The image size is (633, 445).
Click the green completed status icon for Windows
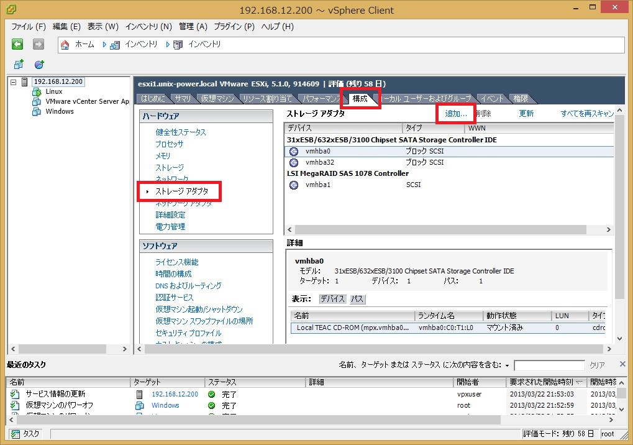[x=212, y=405]
